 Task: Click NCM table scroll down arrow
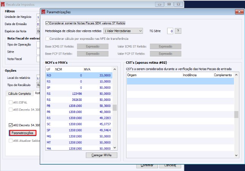pos(115,147)
